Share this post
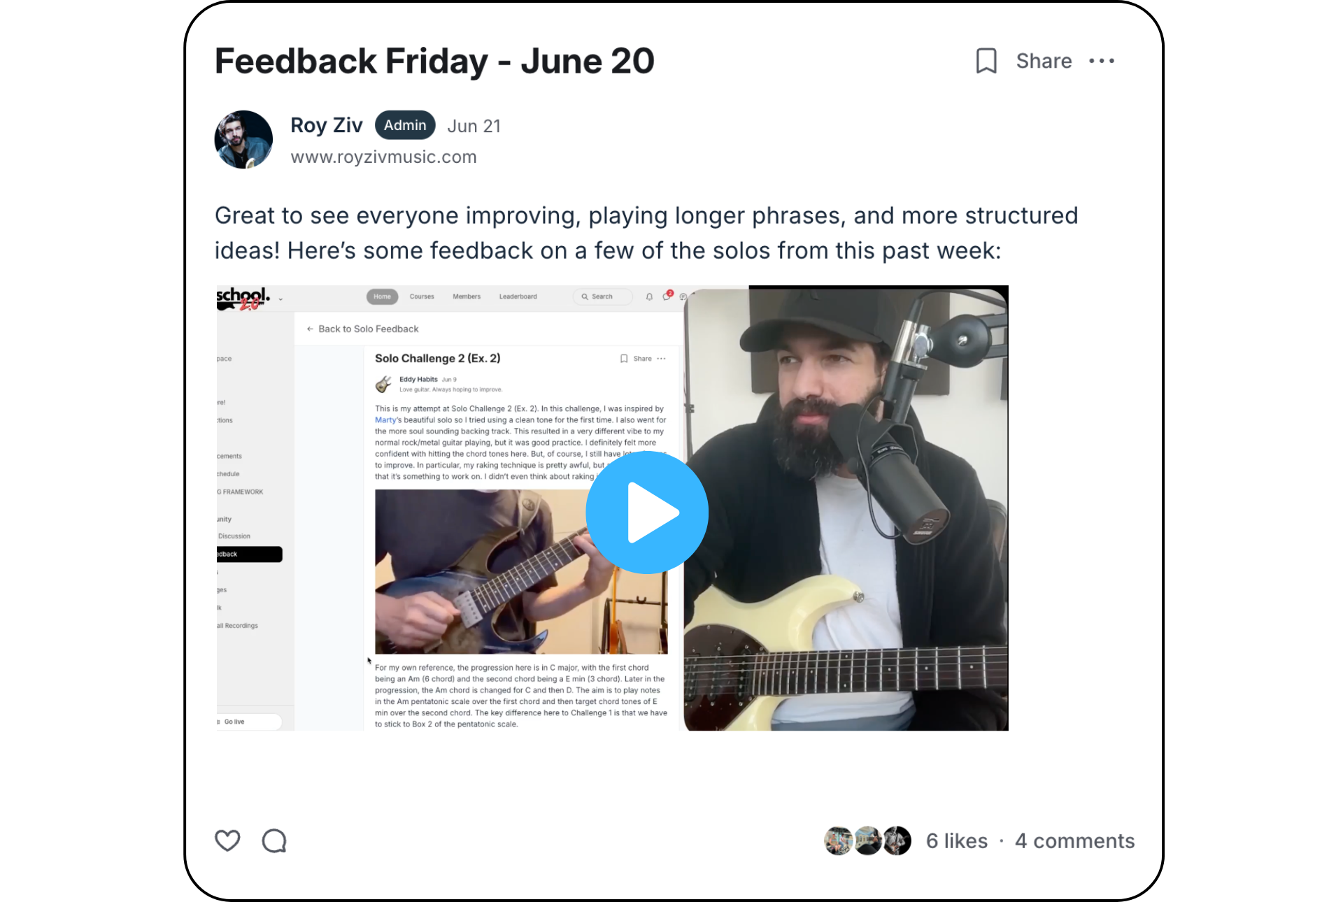Screen dimensions: 1343x902 click(x=1044, y=61)
